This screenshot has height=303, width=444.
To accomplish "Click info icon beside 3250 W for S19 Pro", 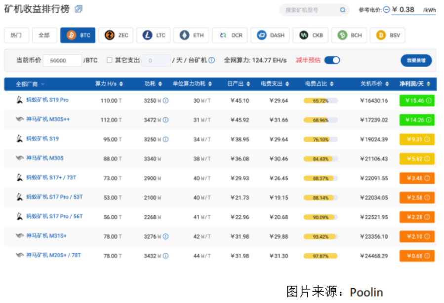I will tap(165, 100).
